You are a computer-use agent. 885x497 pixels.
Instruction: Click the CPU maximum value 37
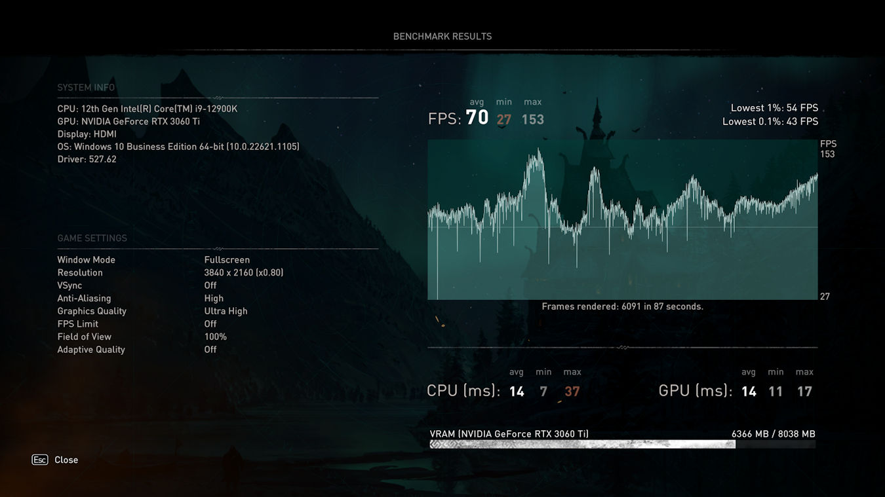[x=572, y=392]
